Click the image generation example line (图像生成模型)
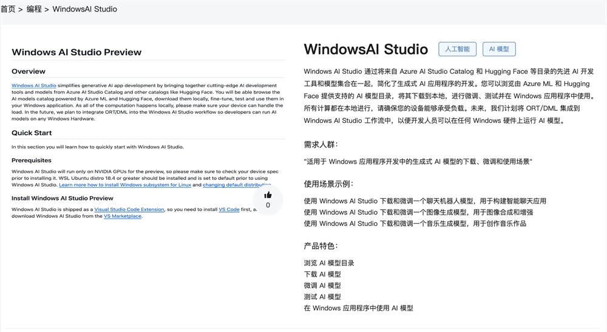The width and height of the screenshot is (607, 332). pyautogui.click(x=418, y=212)
